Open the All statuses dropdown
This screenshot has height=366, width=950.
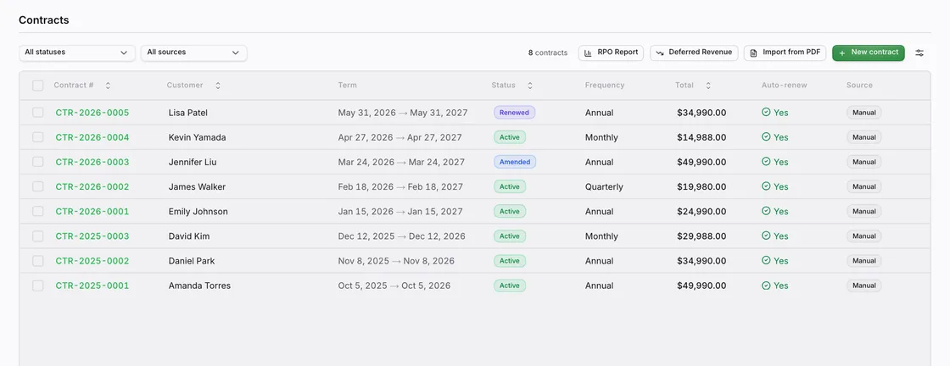coord(77,53)
